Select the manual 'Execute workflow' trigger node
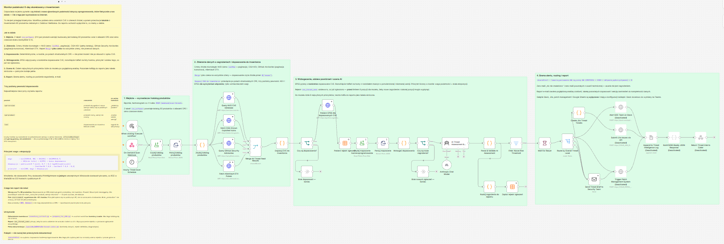The width and height of the screenshot is (724, 244). (x=132, y=126)
